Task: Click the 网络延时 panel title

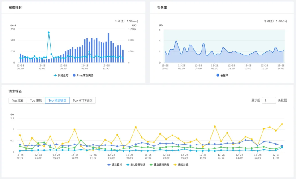Action: click(x=17, y=9)
